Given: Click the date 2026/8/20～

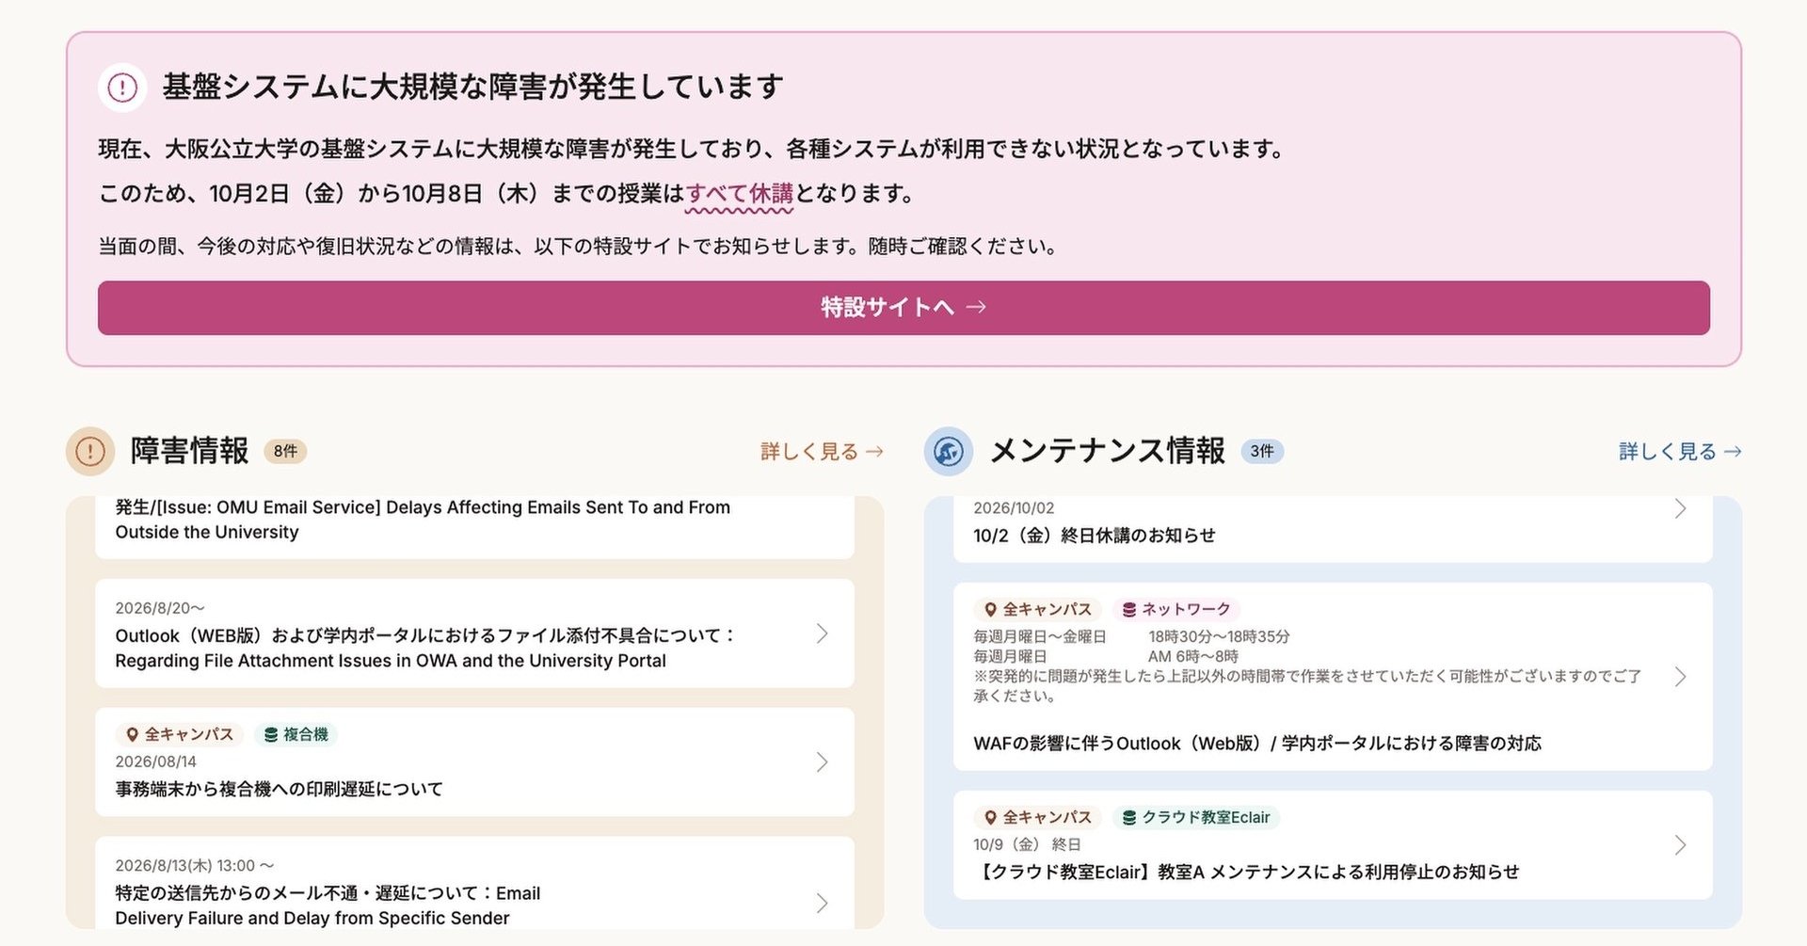Looking at the screenshot, I should click(160, 608).
